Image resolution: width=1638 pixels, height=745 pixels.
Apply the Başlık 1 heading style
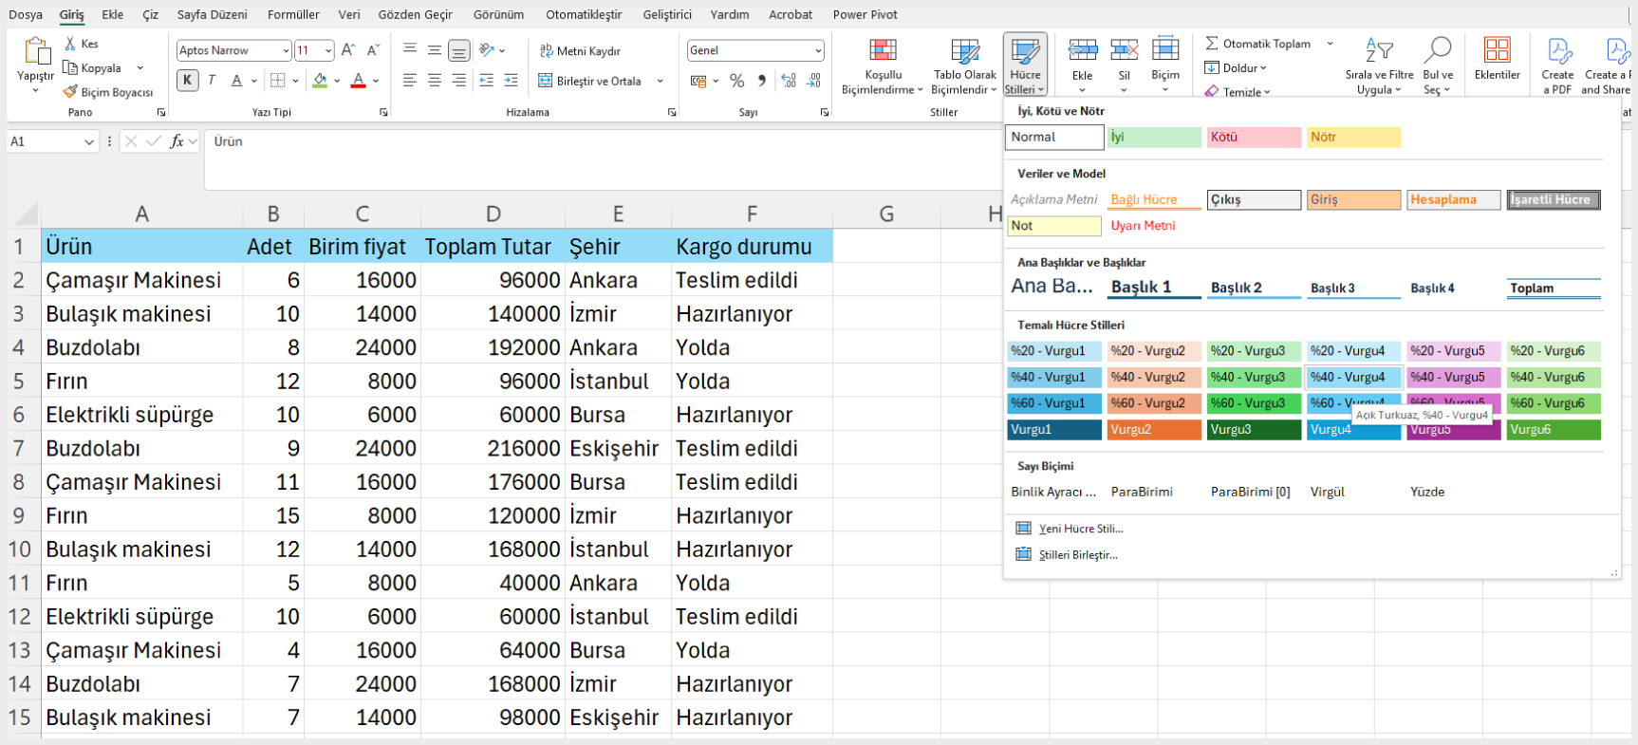click(1154, 287)
